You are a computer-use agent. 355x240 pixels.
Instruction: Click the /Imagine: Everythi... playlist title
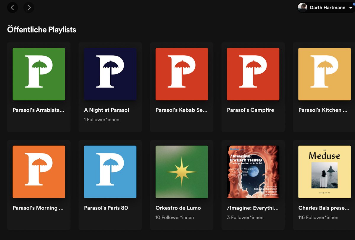(253, 208)
